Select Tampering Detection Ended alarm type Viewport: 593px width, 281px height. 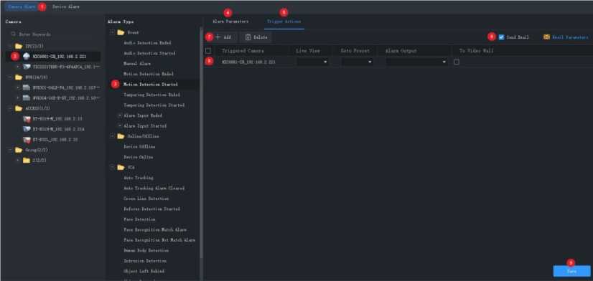[x=151, y=95]
